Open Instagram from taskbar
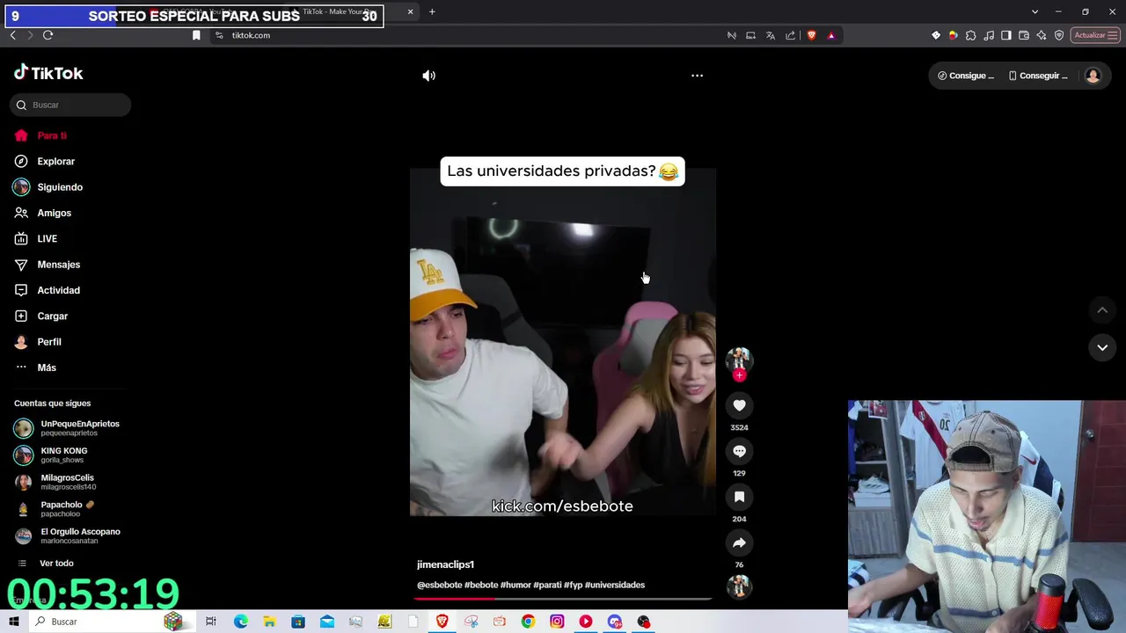 tap(557, 622)
